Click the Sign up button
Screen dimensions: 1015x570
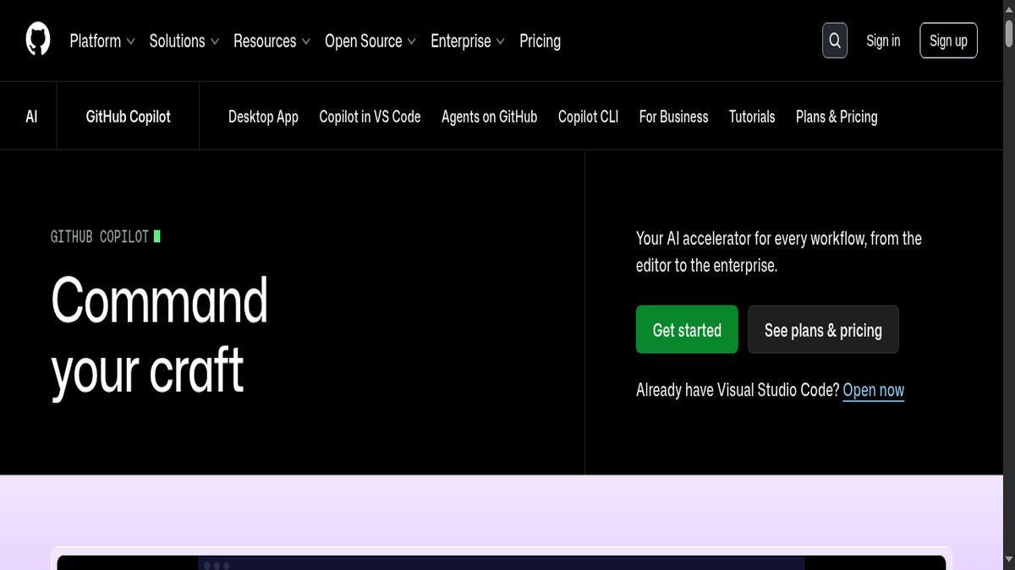point(948,41)
